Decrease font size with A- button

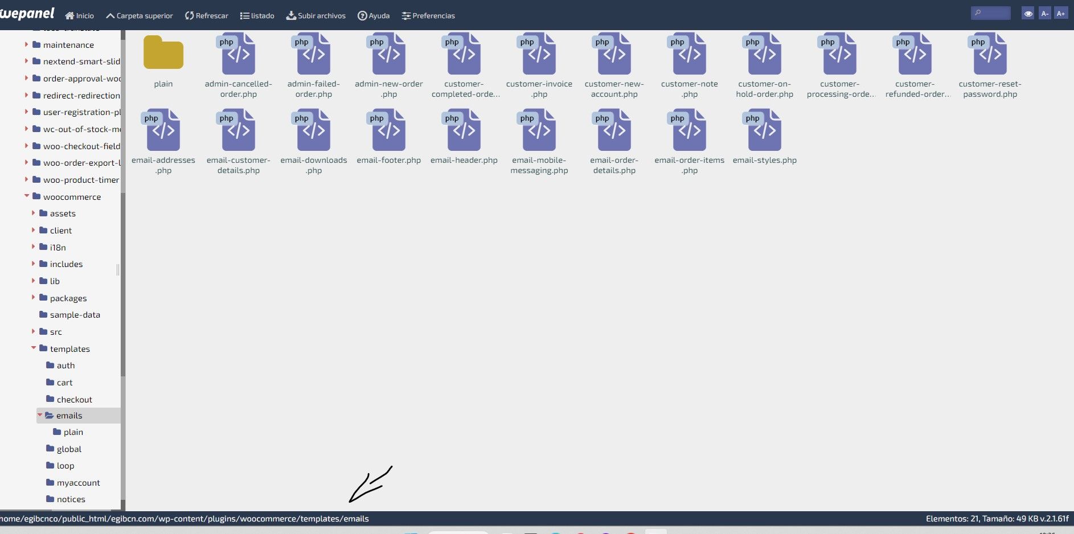click(x=1044, y=14)
